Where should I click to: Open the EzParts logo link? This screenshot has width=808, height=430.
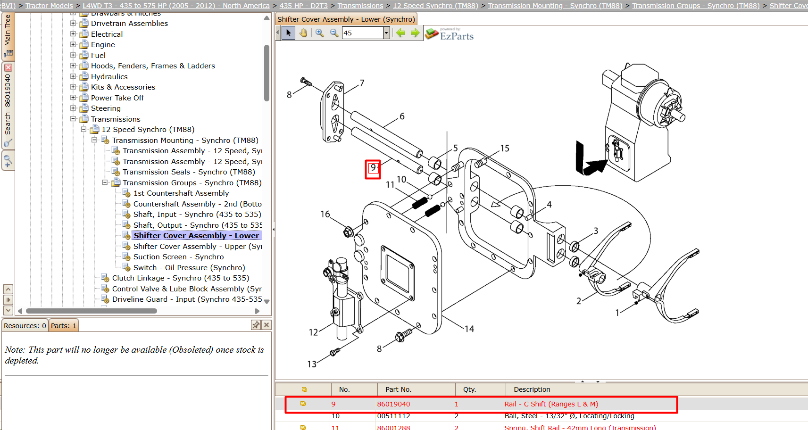pos(450,34)
